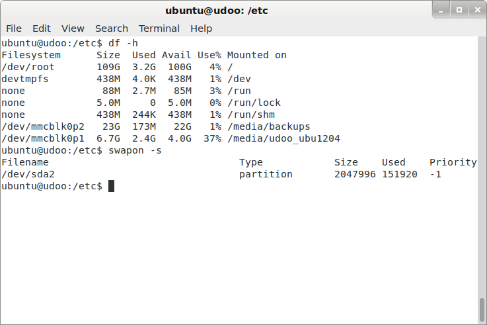The width and height of the screenshot is (487, 325).
Task: Minimize the terminal window
Action: 443,9
